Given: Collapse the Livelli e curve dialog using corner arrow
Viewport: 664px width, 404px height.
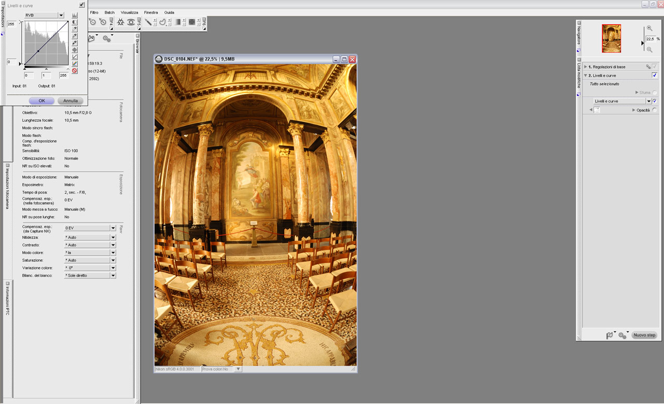Looking at the screenshot, I should tap(82, 5).
